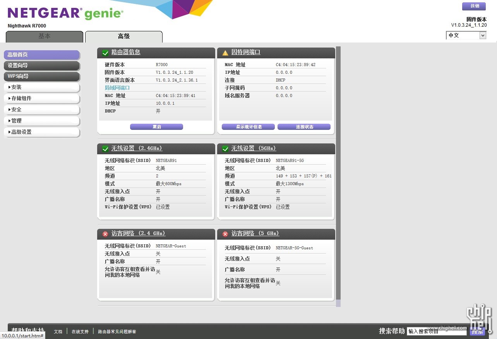The width and height of the screenshot is (497, 339).
Task: Open the 无线设置 (5GHz) title link
Action: pos(254,148)
